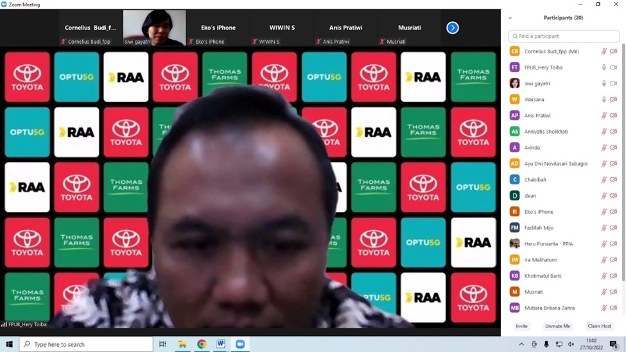The height and width of the screenshot is (352, 626).
Task: Toggle own video icon for Cornelius Budi_fpp
Action: [614, 51]
